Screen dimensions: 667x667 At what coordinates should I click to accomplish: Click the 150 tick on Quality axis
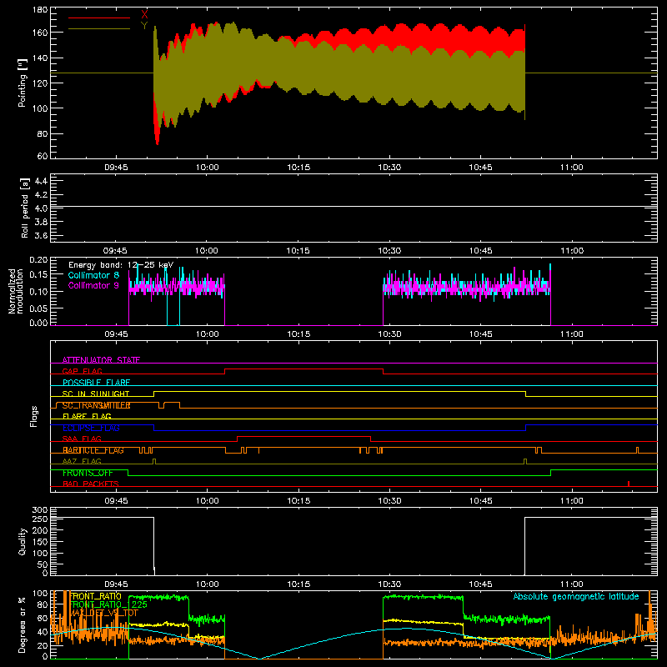pyautogui.click(x=40, y=541)
